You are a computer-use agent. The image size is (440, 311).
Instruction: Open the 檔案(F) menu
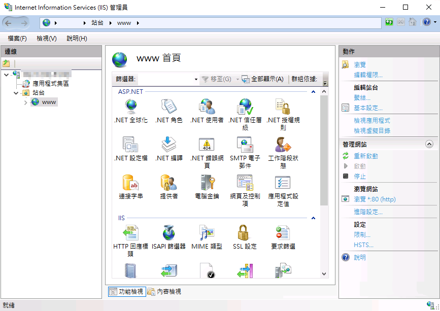pyautogui.click(x=17, y=39)
